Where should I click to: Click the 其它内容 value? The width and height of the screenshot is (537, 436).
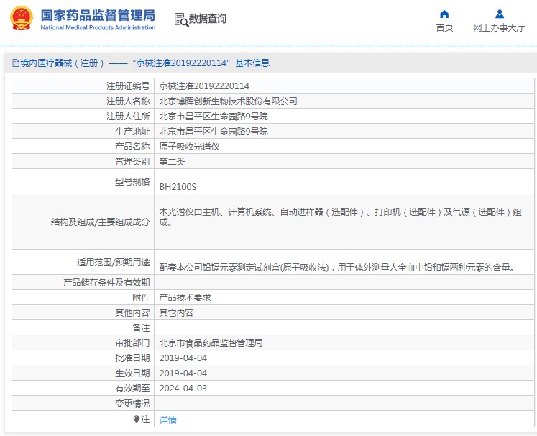tap(176, 312)
